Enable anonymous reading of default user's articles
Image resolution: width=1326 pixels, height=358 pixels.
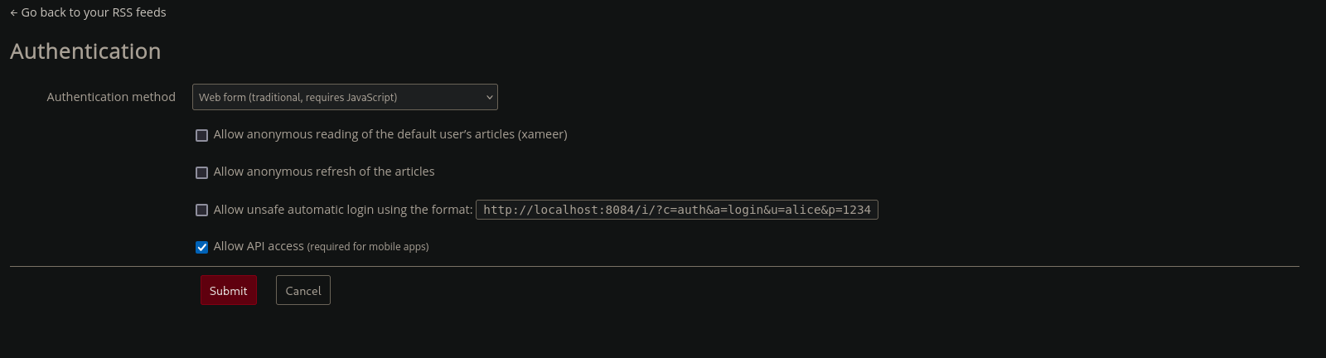pos(201,135)
